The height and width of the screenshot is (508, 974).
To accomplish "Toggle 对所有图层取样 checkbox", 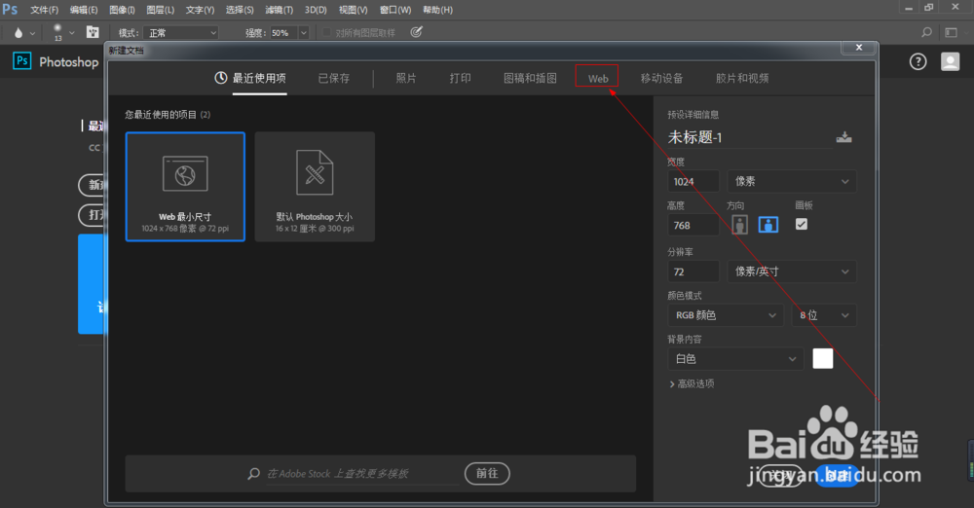I will coord(326,32).
